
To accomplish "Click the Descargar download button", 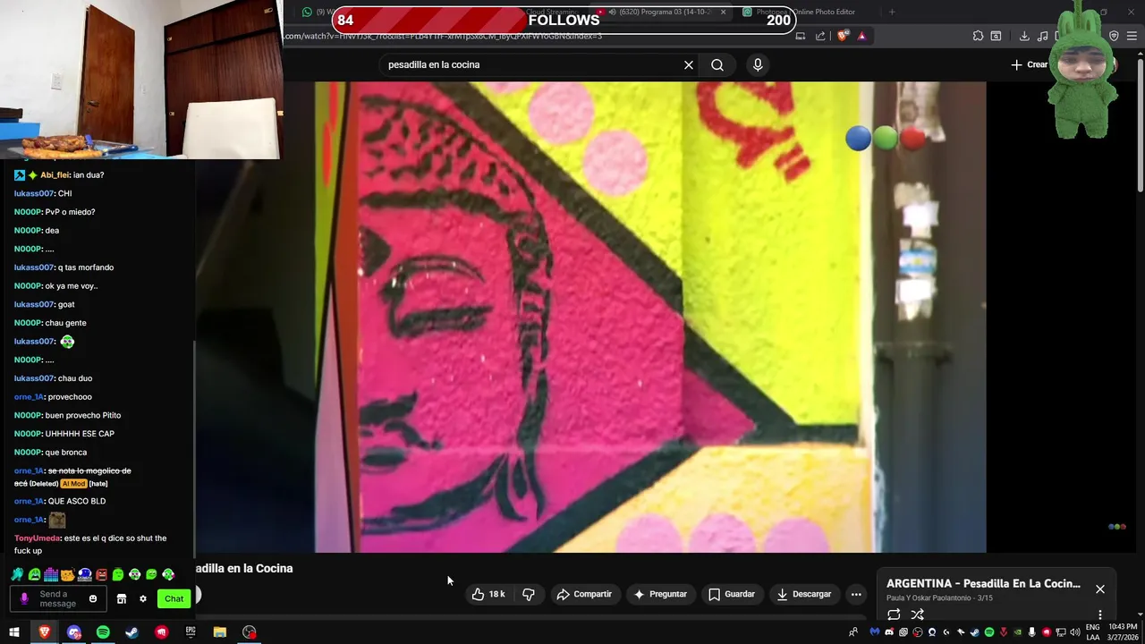I will (804, 594).
